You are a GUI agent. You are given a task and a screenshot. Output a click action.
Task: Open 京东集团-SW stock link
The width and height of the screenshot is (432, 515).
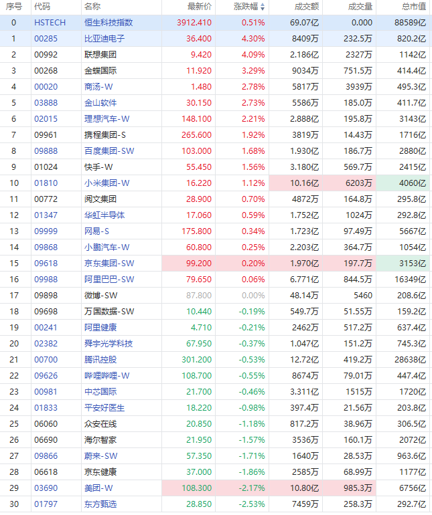click(109, 264)
